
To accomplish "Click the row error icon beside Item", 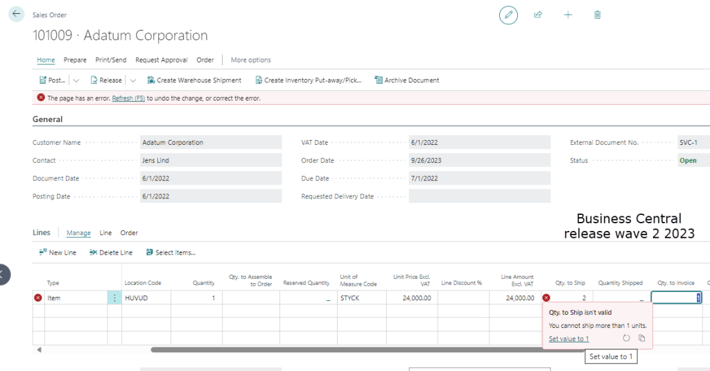I will 38,297.
